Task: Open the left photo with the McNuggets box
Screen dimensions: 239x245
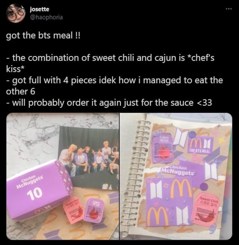Action: pos(63,176)
